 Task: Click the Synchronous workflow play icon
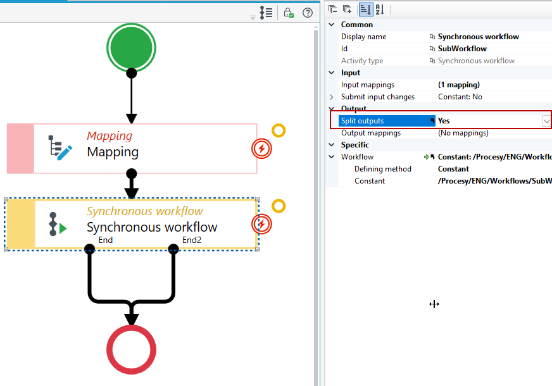58,224
